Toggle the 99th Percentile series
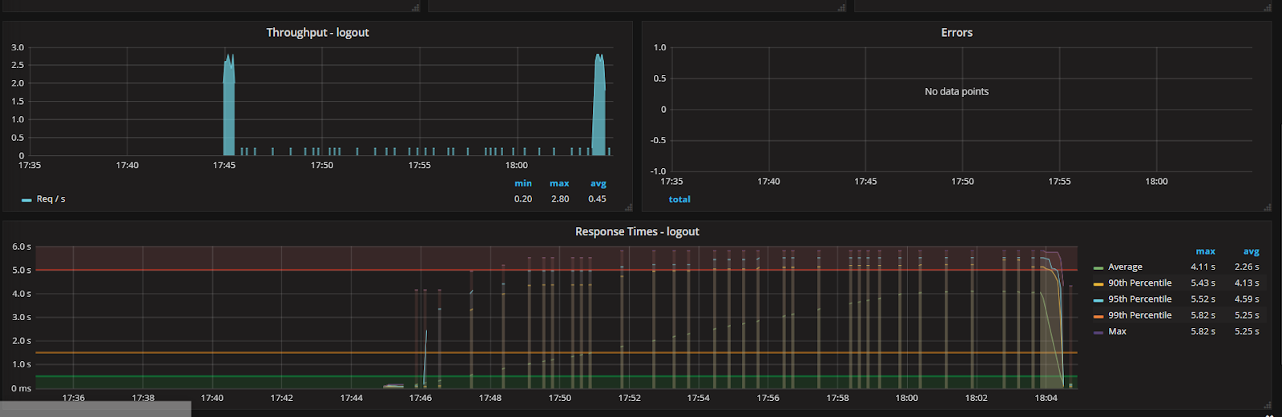 (1139, 315)
